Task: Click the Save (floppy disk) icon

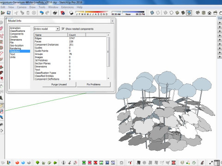Action: click(9, 13)
